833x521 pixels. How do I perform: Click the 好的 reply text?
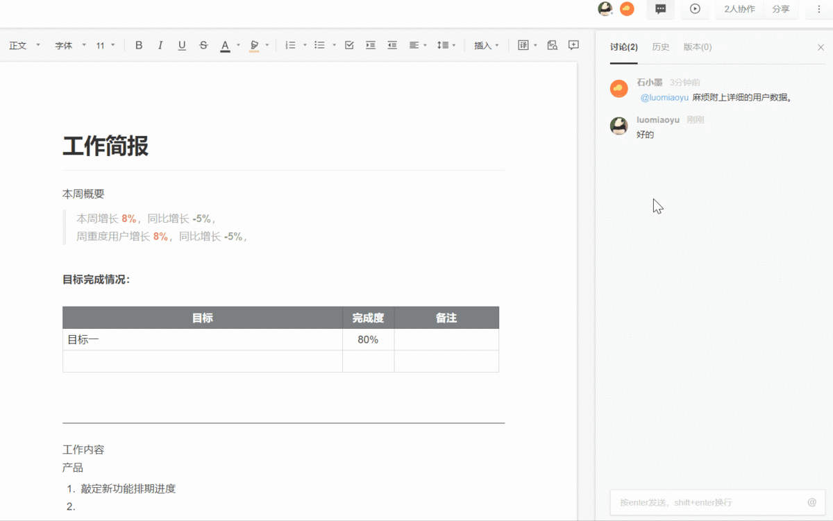(x=646, y=135)
